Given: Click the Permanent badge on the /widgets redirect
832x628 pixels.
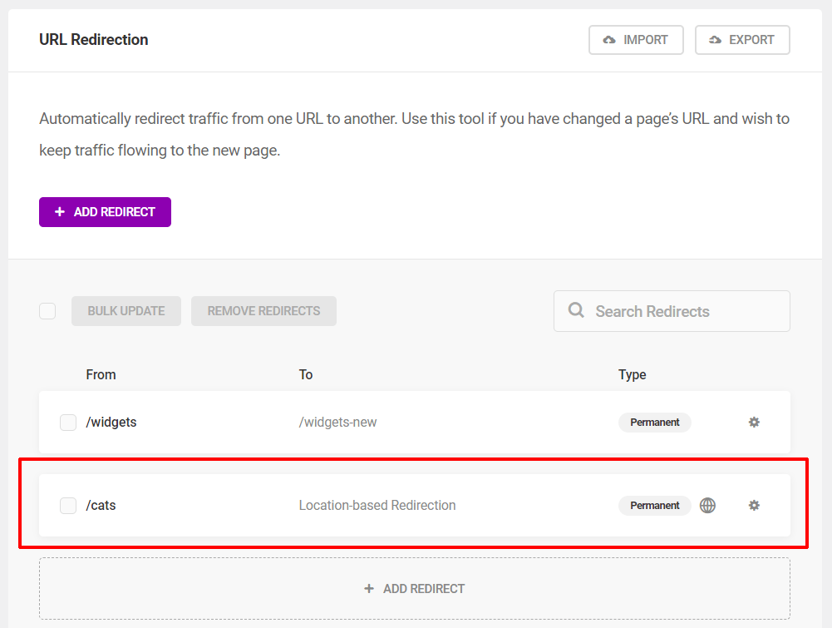Looking at the screenshot, I should tap(655, 422).
